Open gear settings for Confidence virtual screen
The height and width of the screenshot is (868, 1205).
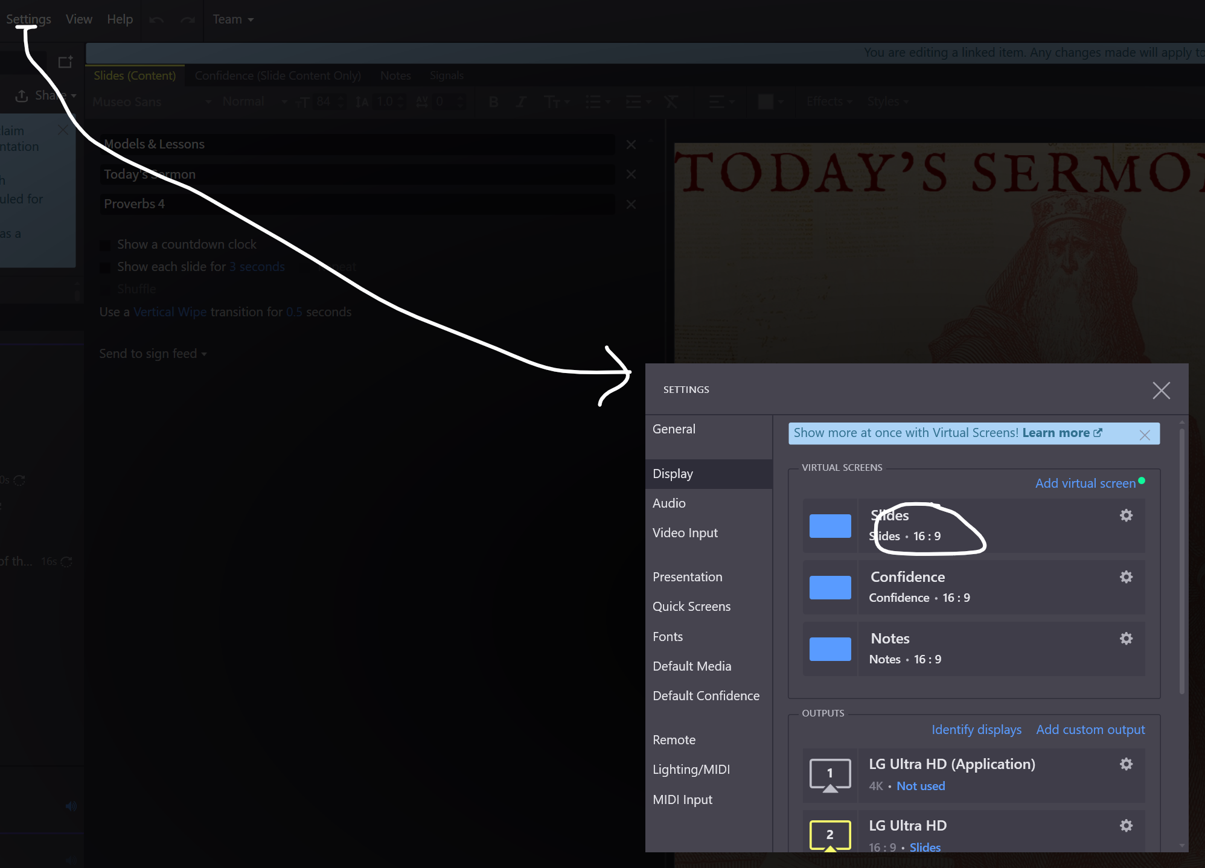pos(1126,577)
